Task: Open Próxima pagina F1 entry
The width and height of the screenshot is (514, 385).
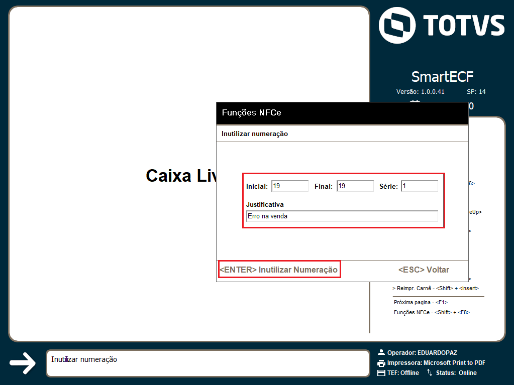Action: tap(421, 302)
